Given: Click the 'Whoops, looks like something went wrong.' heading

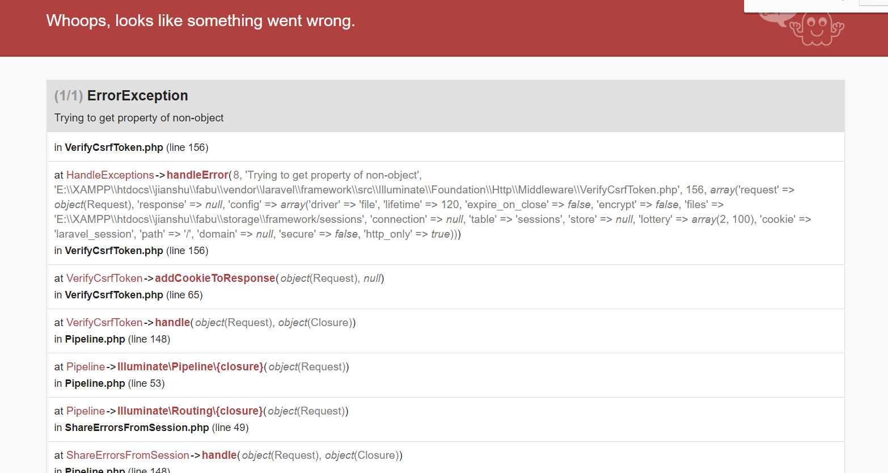Looking at the screenshot, I should coord(201,21).
